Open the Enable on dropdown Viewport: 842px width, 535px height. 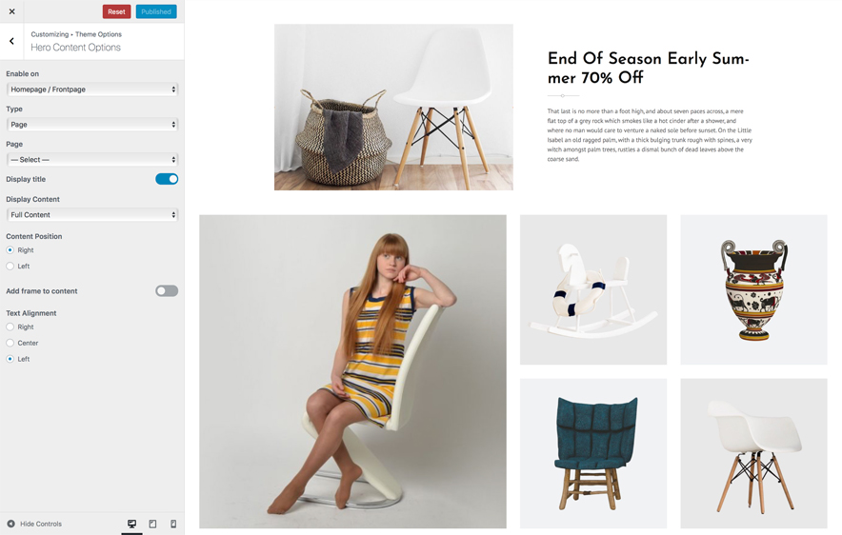point(92,89)
